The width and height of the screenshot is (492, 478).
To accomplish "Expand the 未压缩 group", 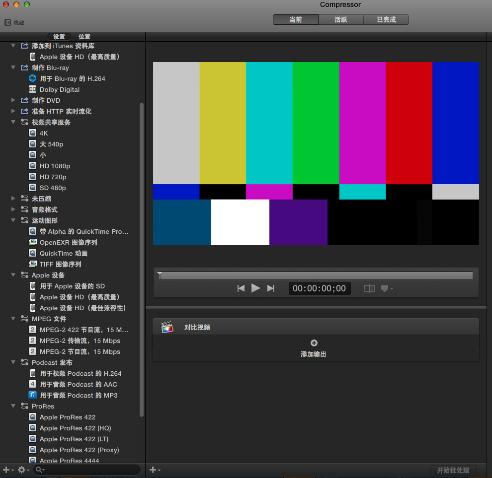I will (13, 199).
